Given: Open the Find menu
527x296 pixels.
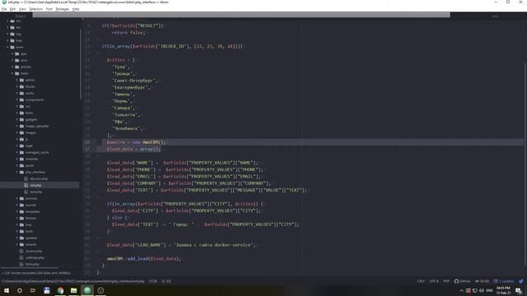Looking at the screenshot, I should pyautogui.click(x=49, y=9).
